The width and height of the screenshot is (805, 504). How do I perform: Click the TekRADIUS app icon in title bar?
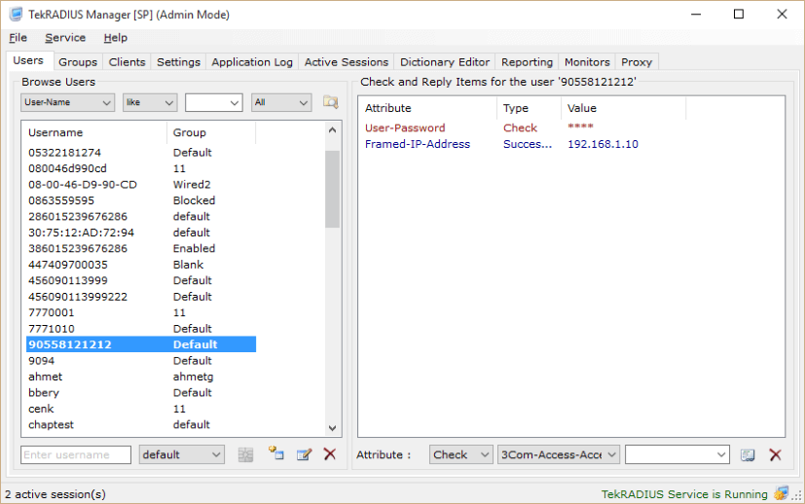[x=17, y=15]
